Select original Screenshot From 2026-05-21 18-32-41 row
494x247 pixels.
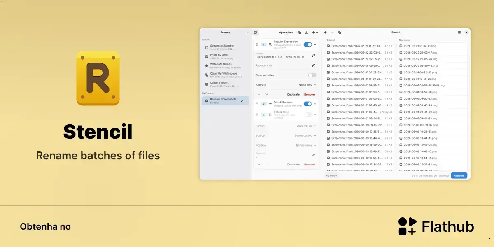(x=359, y=46)
